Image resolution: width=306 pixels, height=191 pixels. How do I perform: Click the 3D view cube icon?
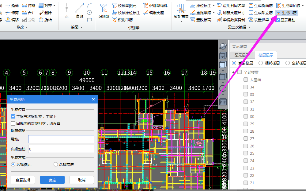[223, 56]
